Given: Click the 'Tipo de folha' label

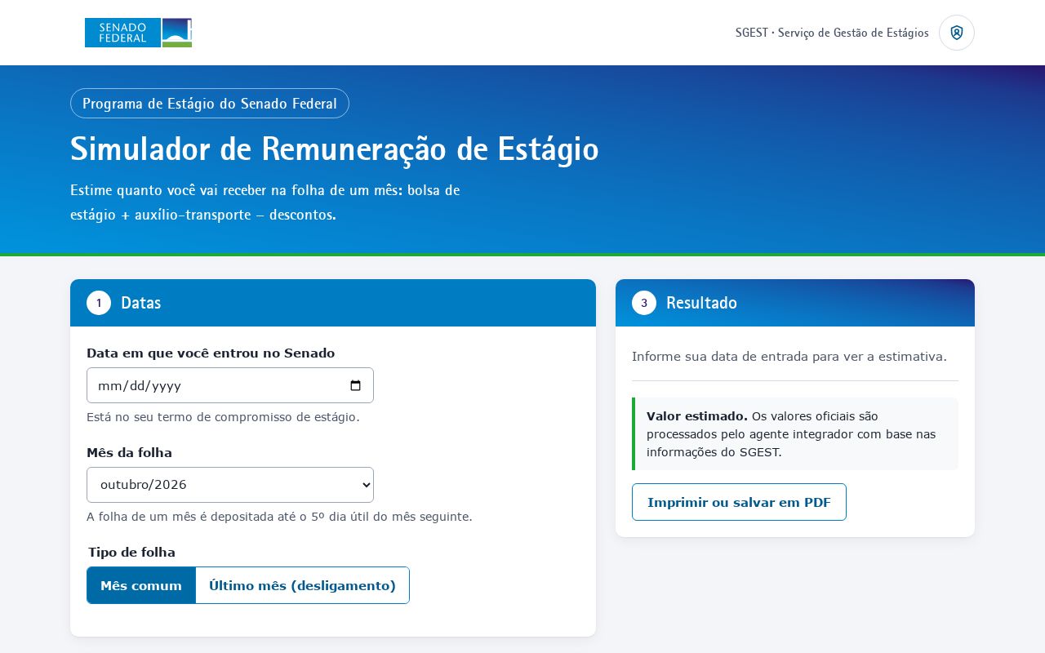Looking at the screenshot, I should [131, 553].
